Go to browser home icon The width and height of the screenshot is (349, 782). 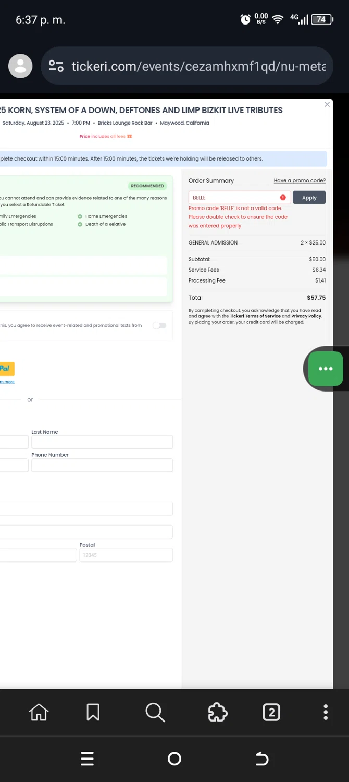pyautogui.click(x=39, y=712)
